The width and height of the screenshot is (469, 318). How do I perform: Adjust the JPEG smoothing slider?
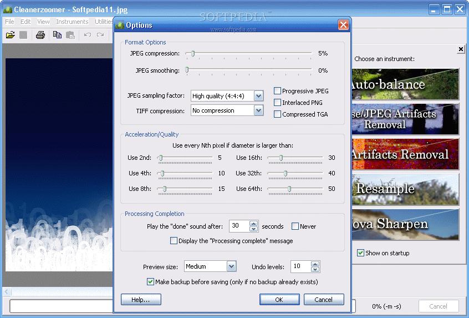[x=187, y=70]
